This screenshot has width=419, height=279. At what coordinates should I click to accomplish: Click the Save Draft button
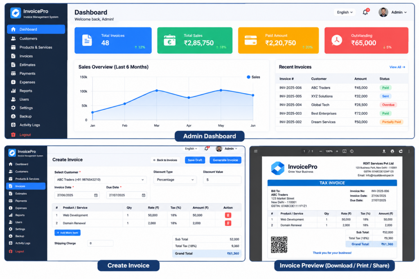click(195, 160)
